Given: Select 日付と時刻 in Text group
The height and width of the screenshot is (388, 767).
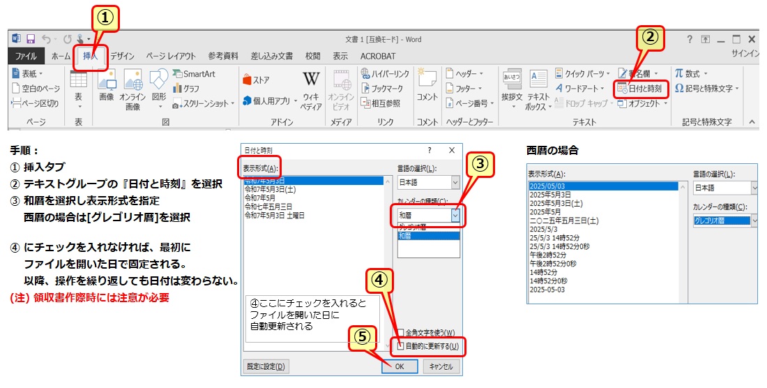Looking at the screenshot, I should pyautogui.click(x=639, y=89).
